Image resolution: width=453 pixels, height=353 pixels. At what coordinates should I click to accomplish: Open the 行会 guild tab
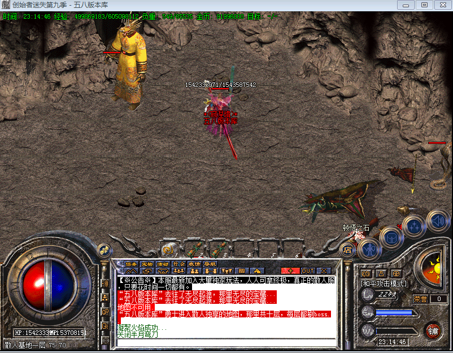pyautogui.click(x=178, y=264)
